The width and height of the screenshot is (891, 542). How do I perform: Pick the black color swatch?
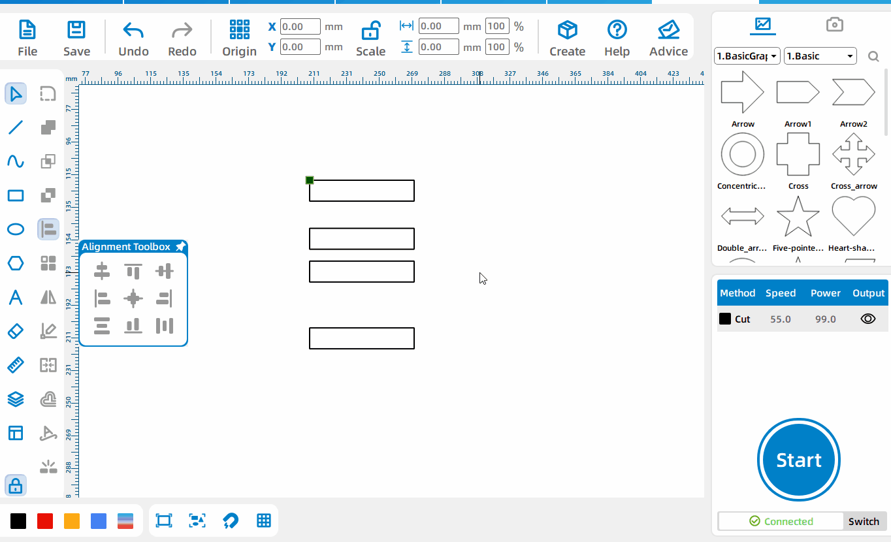point(18,520)
